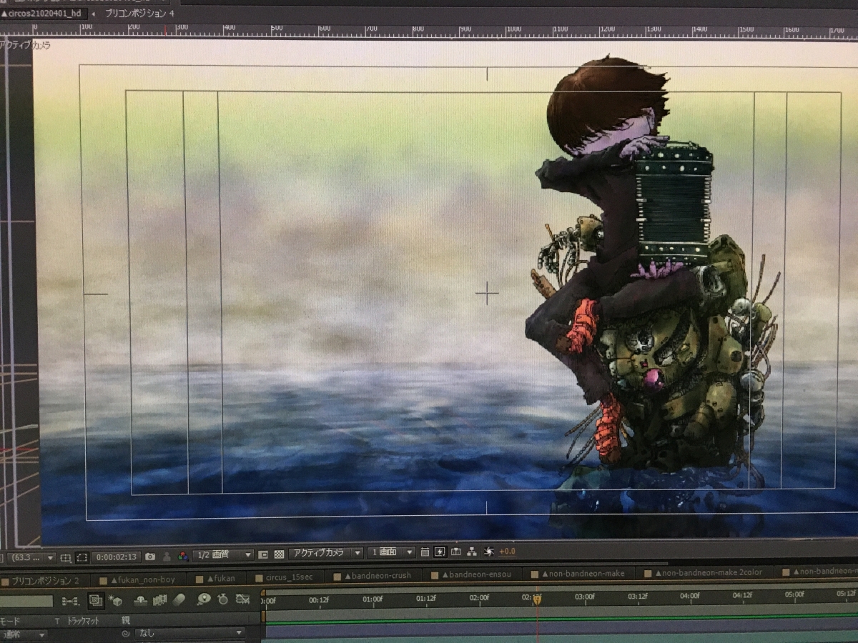Click the reset exposure aperture icon
858x643 pixels.
pyautogui.click(x=489, y=552)
